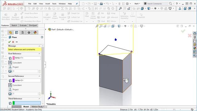Screen dimensions: 197x111
Task: Switch to the Motion Study 1 tab
Action: 38,107
